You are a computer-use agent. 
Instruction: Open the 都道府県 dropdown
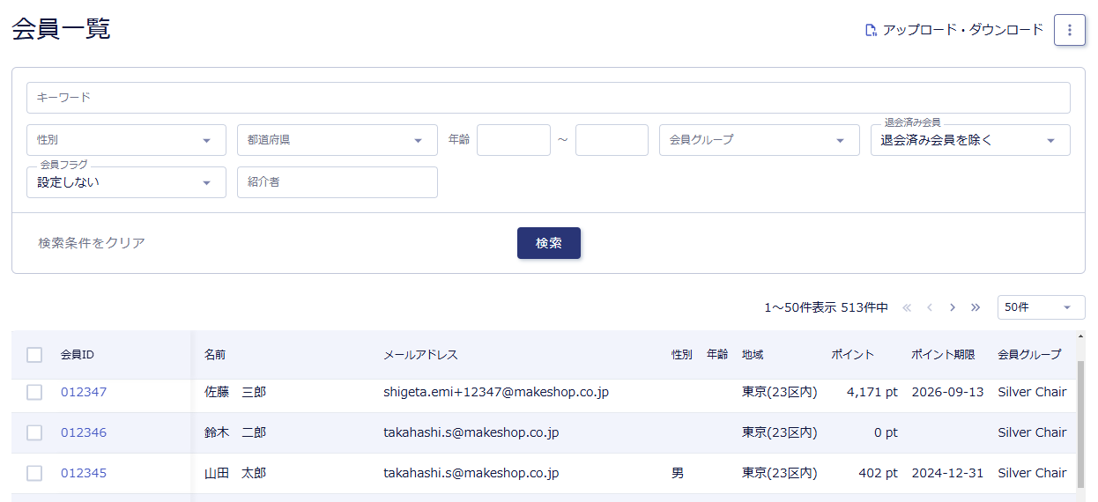point(337,140)
